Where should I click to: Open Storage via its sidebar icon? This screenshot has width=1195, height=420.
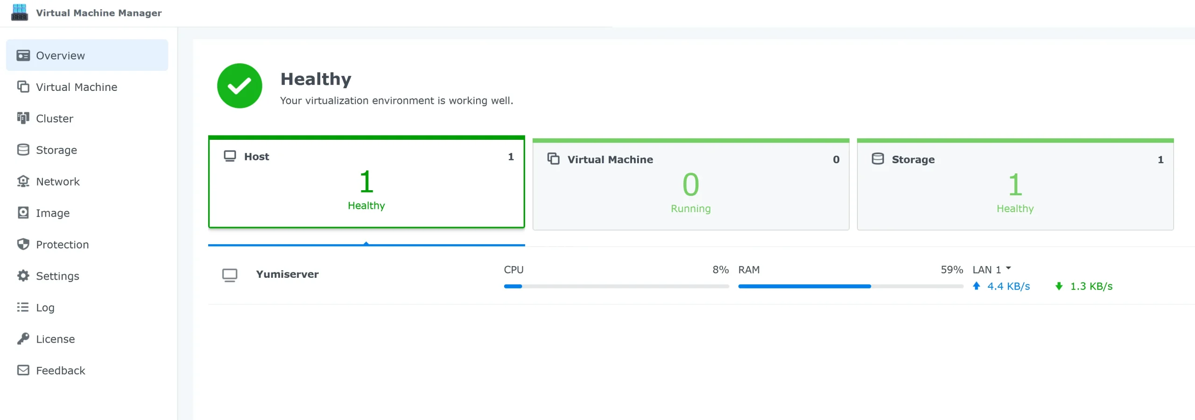pyautogui.click(x=23, y=150)
